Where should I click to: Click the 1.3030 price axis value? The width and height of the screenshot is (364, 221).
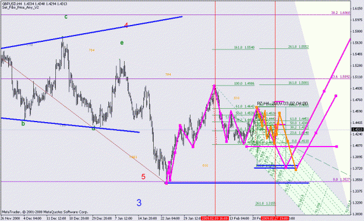tap(357, 214)
